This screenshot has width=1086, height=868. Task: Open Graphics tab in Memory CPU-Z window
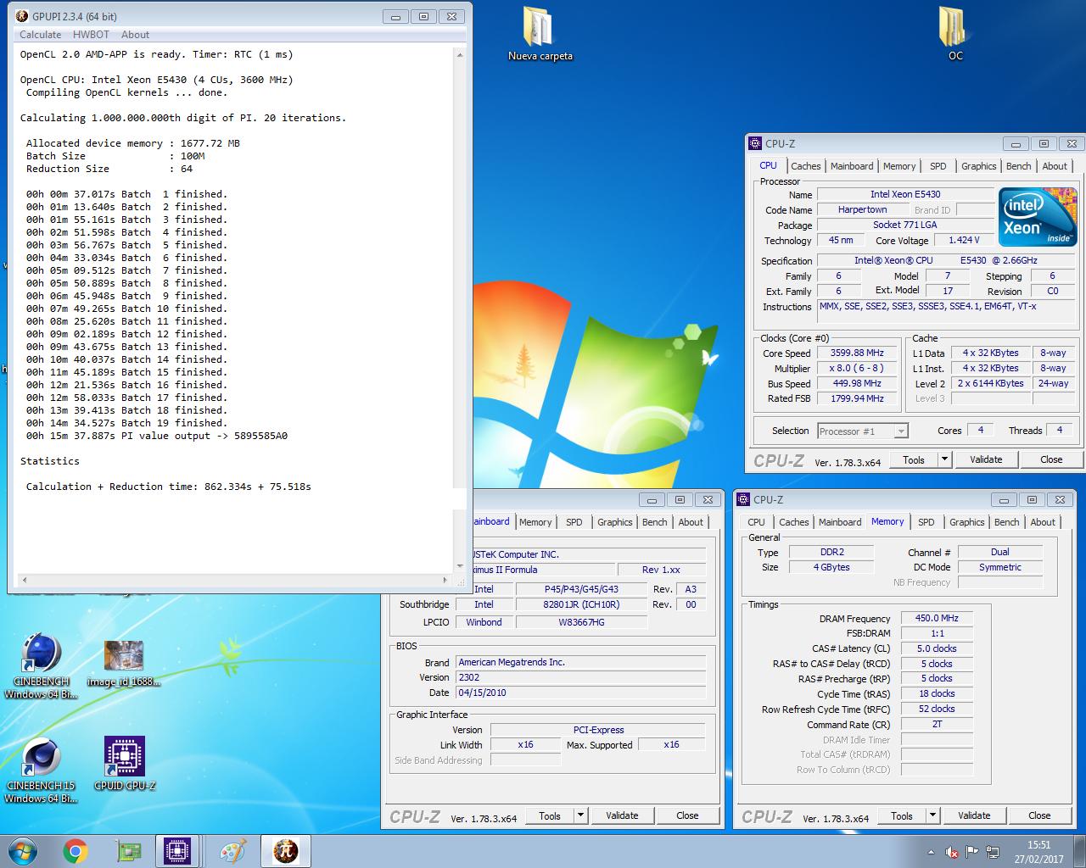[966, 522]
